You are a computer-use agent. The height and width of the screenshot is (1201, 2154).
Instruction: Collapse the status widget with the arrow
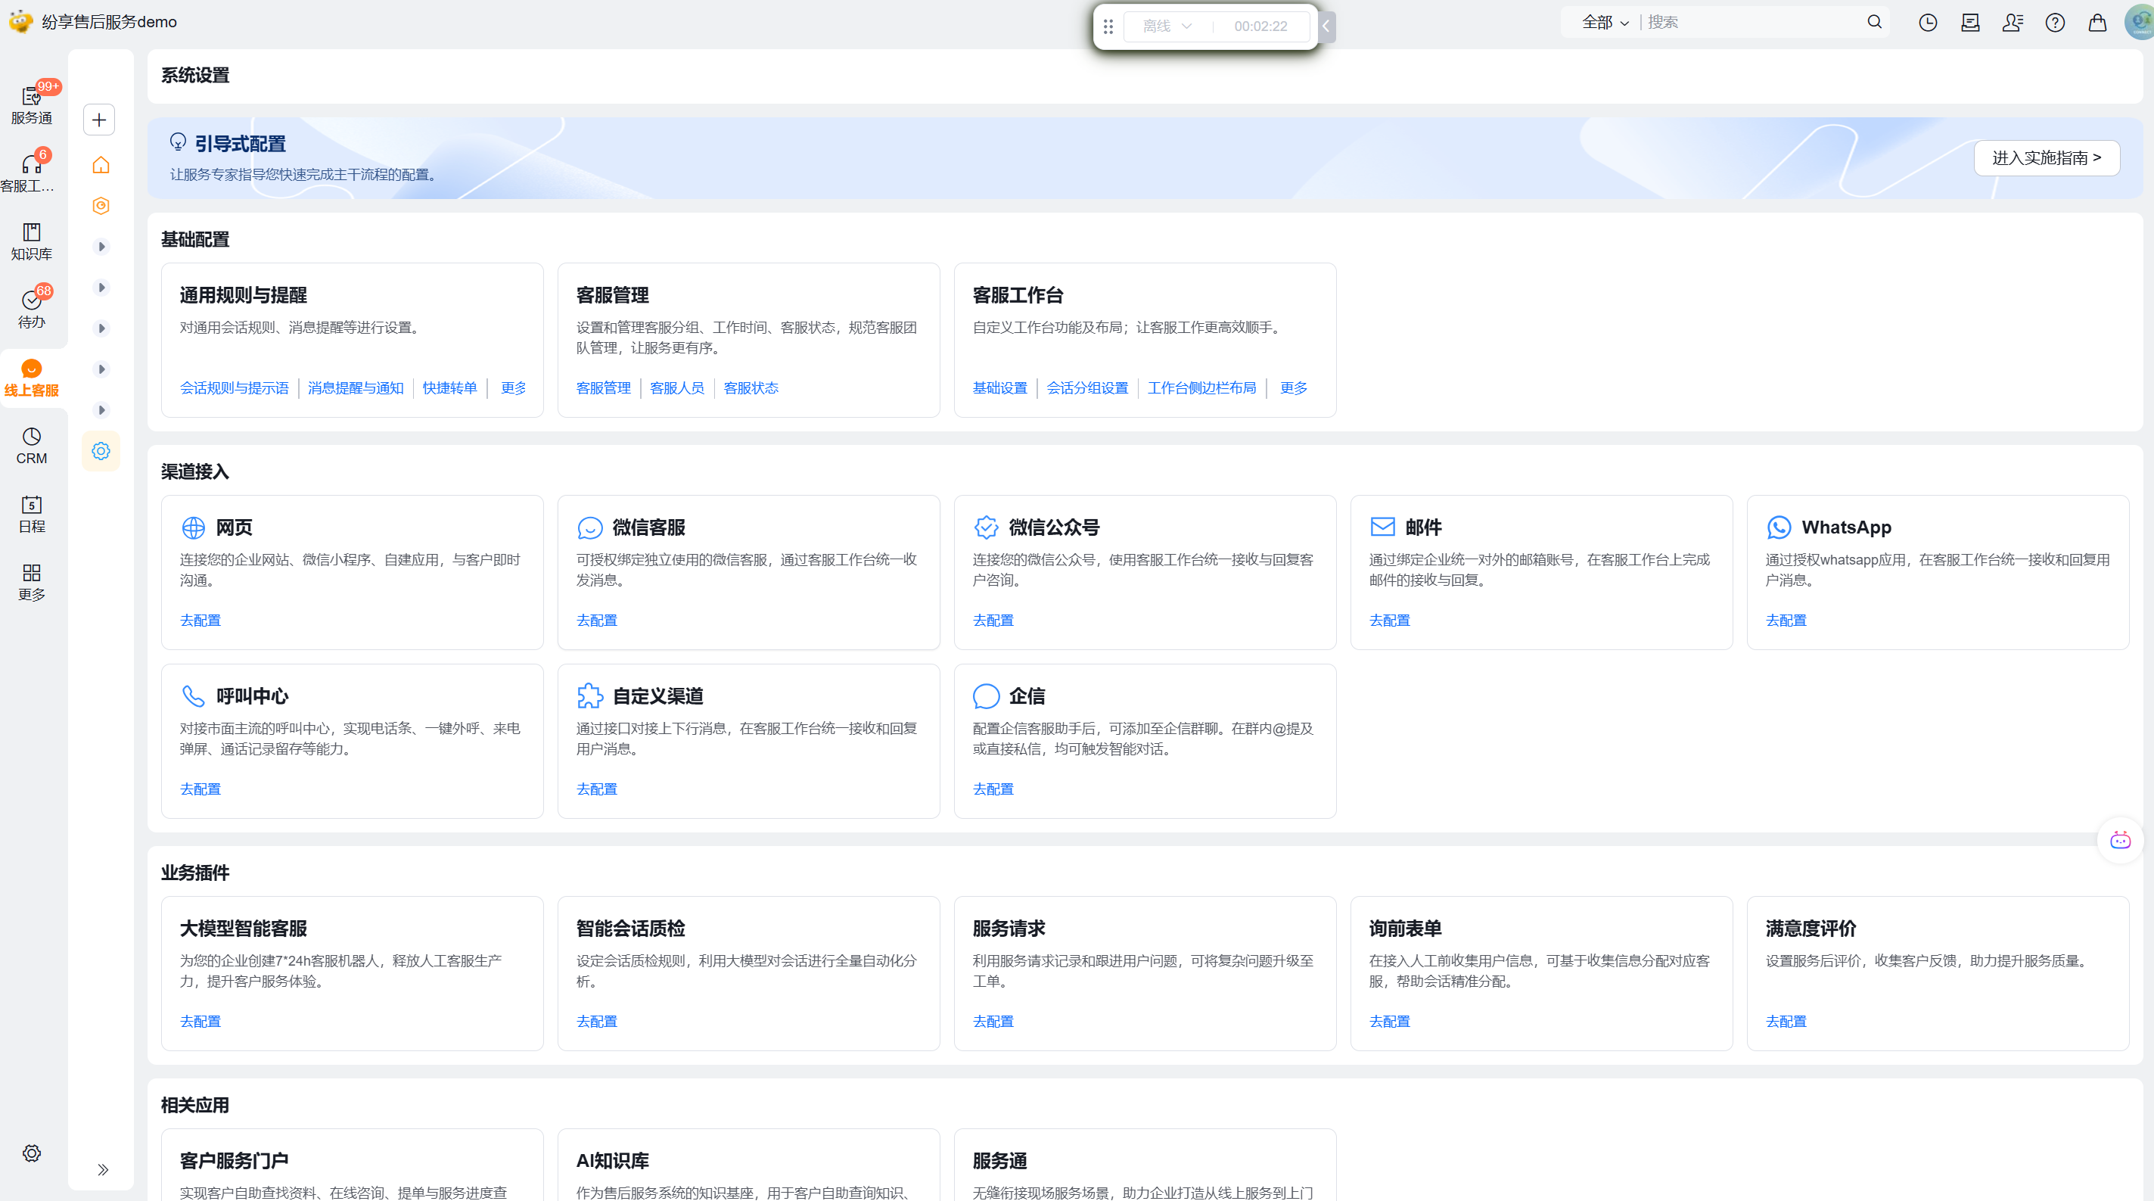click(x=1326, y=26)
